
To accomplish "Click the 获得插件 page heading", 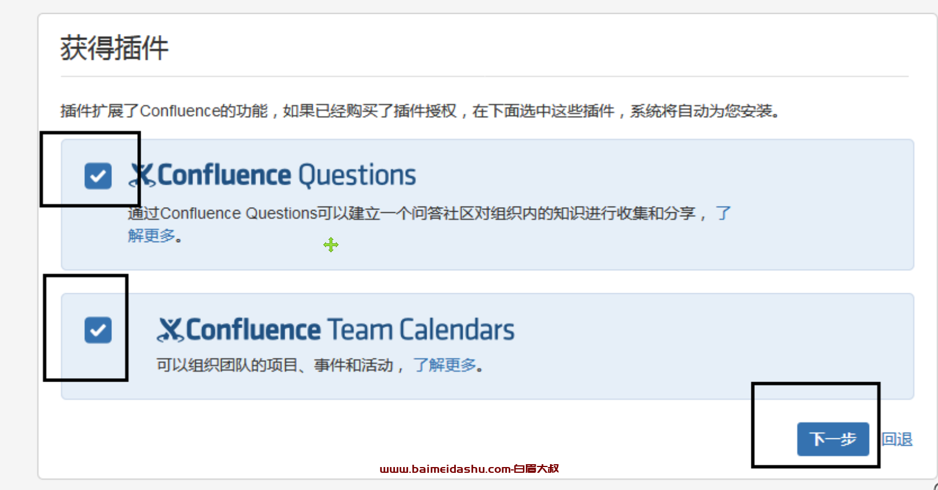I will [x=115, y=48].
